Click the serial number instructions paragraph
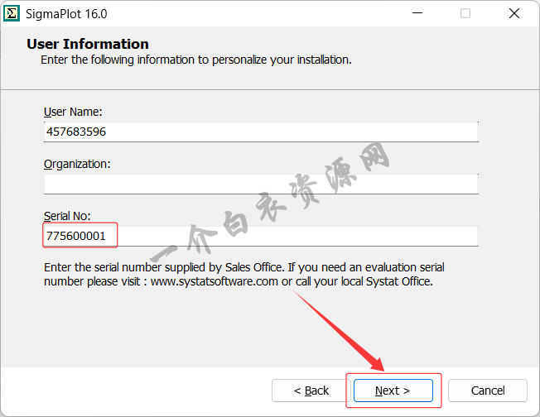The width and height of the screenshot is (540, 417). (244, 275)
